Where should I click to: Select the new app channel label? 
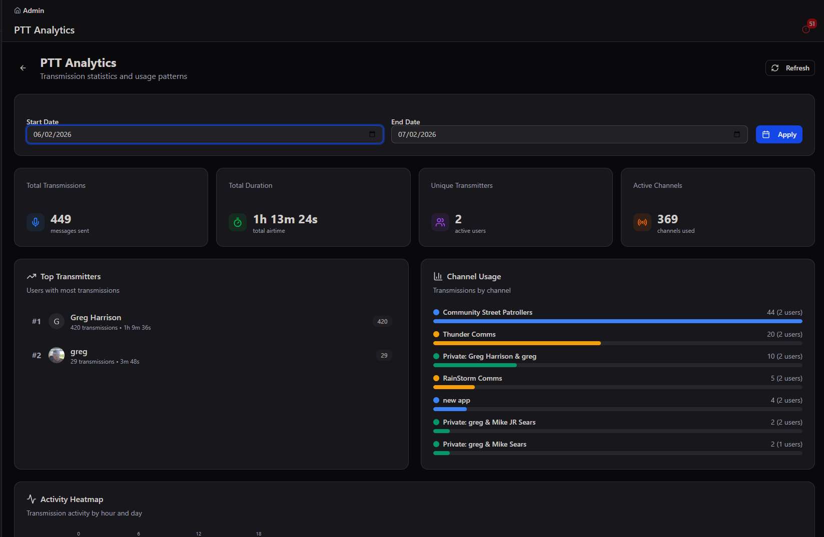(456, 400)
